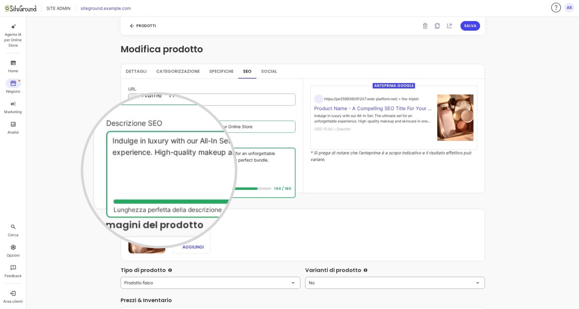Viewport: 579px width, 309px height.
Task: Open Cerca search in the sidebar
Action: click(x=13, y=230)
